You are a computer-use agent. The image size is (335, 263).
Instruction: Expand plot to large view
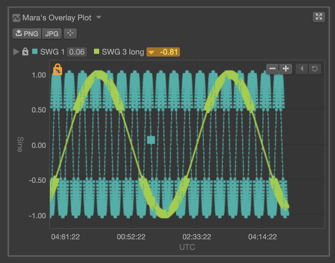[319, 17]
